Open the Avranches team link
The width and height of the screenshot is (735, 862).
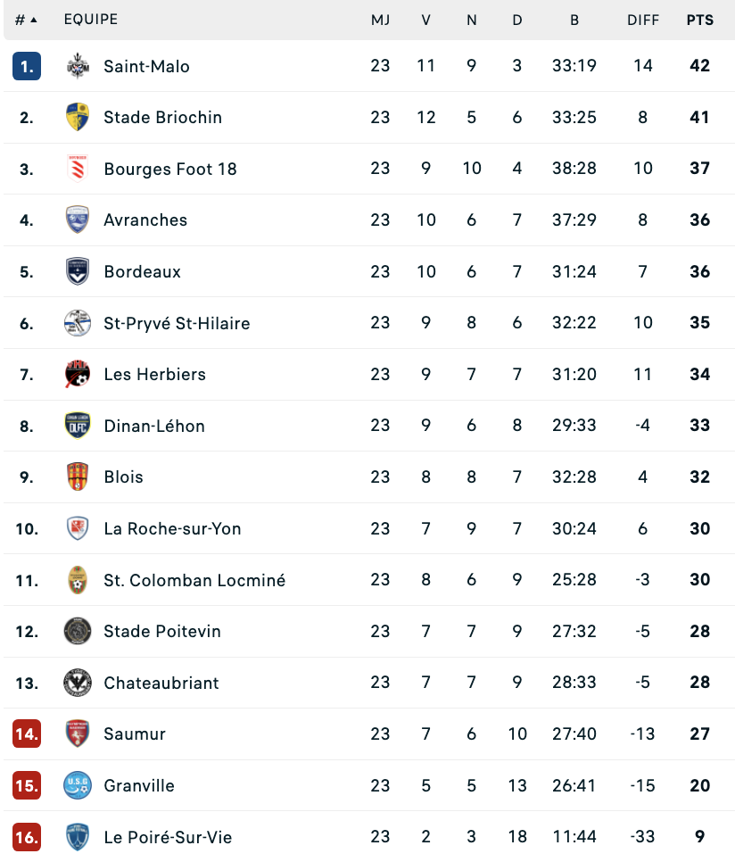tap(145, 220)
